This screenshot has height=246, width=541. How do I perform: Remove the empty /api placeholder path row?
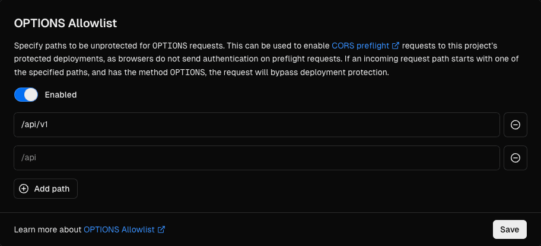515,158
